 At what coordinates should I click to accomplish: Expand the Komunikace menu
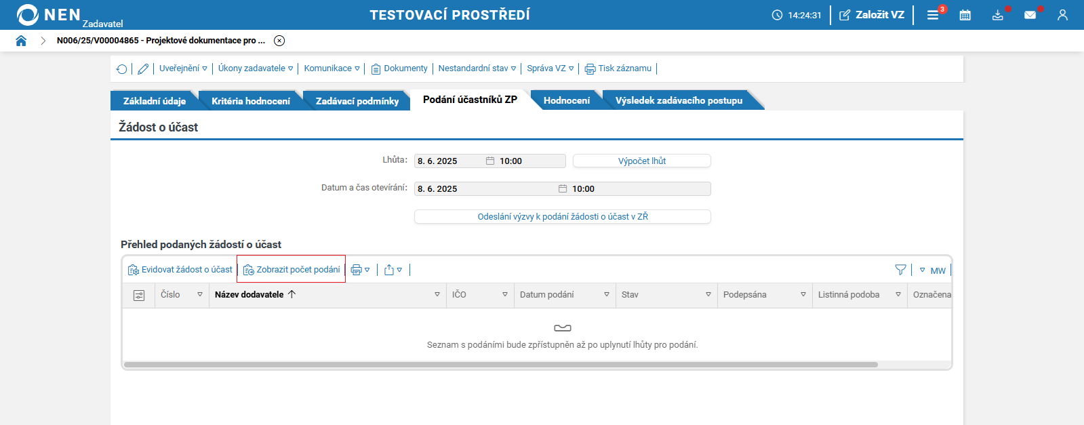coord(332,68)
